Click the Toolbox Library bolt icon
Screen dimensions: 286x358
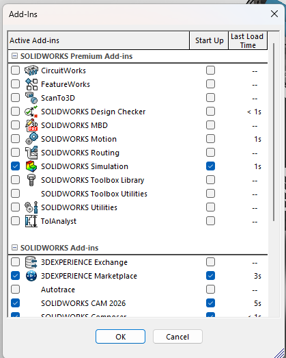click(31, 180)
